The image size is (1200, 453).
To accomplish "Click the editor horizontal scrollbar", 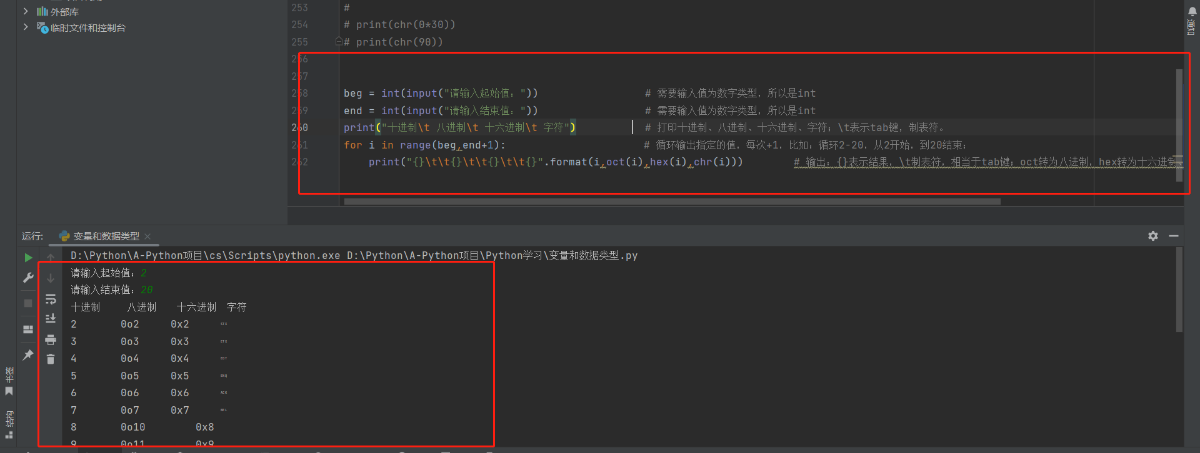I will [672, 202].
